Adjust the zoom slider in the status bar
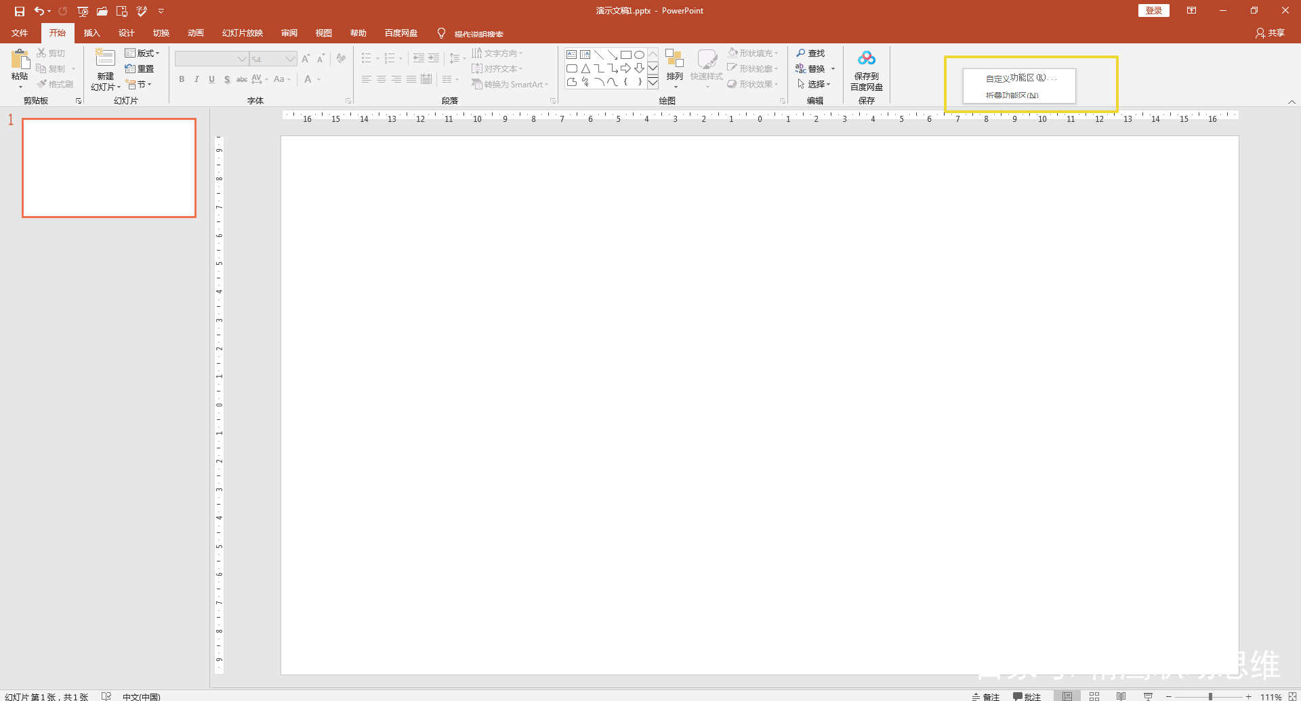This screenshot has width=1301, height=701. pos(1210,696)
